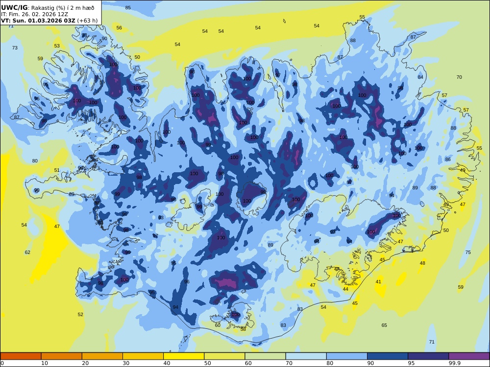This screenshot has height=367, width=490.
Task: Click the '70' value on the map
Action: click(x=459, y=77)
